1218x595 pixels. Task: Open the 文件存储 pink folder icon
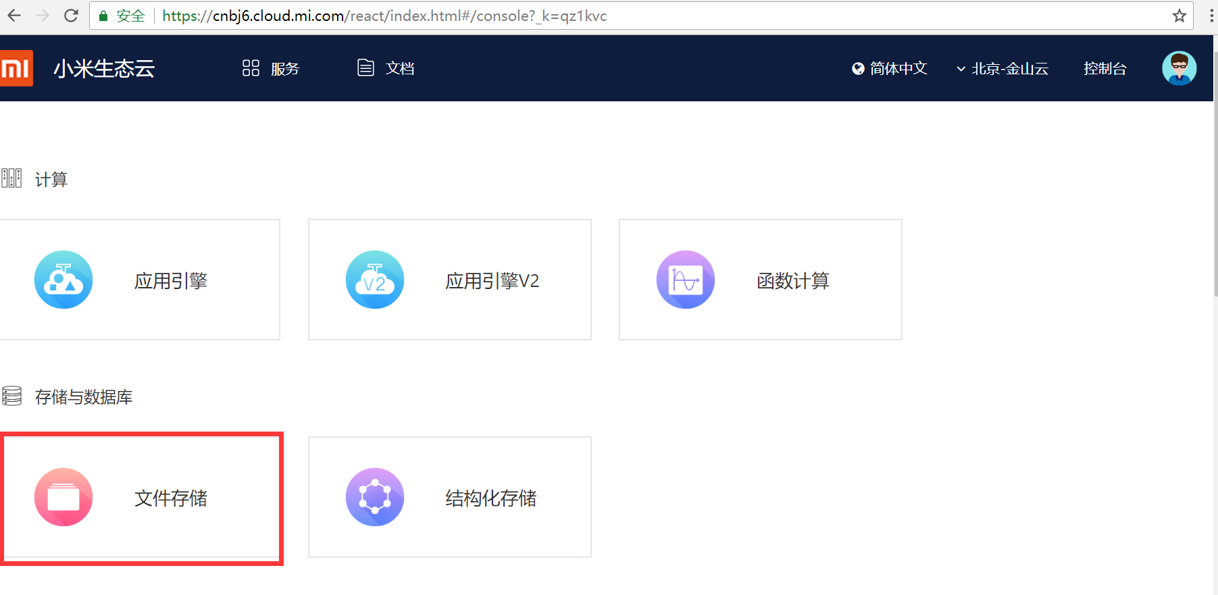click(x=64, y=497)
